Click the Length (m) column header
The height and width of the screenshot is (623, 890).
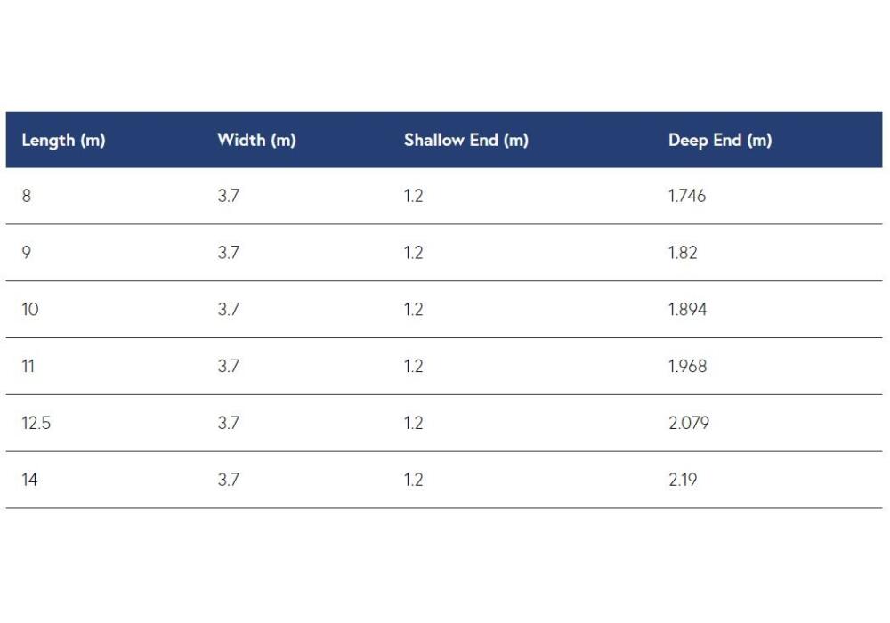tap(63, 140)
